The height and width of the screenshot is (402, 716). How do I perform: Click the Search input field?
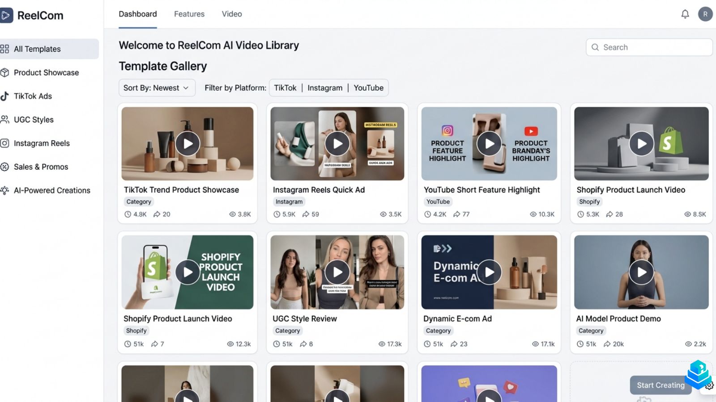click(x=649, y=47)
